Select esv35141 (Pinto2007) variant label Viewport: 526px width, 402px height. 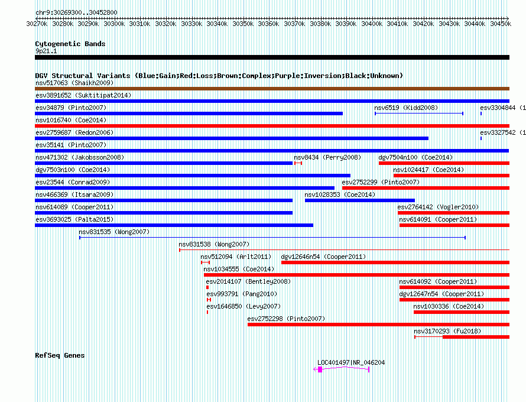click(71, 145)
